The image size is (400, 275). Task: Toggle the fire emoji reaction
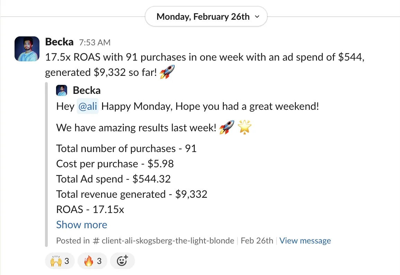pyautogui.click(x=92, y=261)
